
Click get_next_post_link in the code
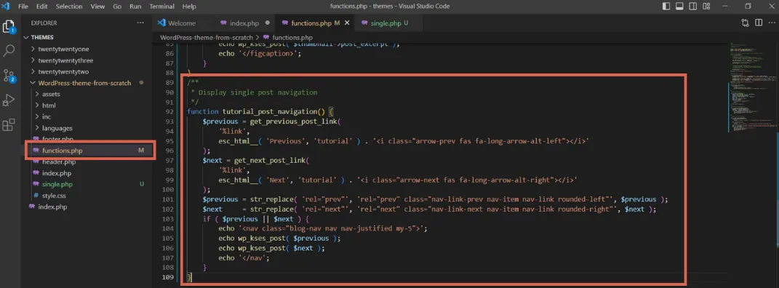(269, 161)
